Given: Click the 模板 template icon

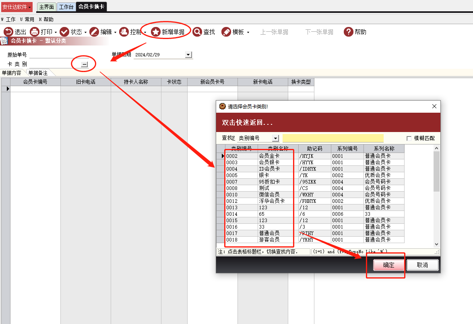Looking at the screenshot, I should pos(226,32).
